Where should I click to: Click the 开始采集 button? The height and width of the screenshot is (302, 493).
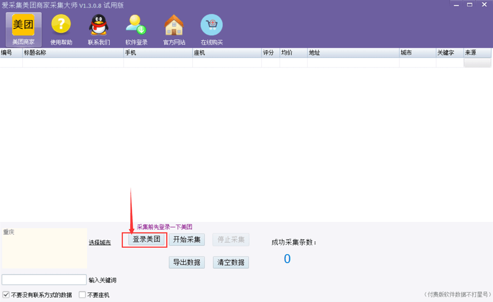[187, 240]
